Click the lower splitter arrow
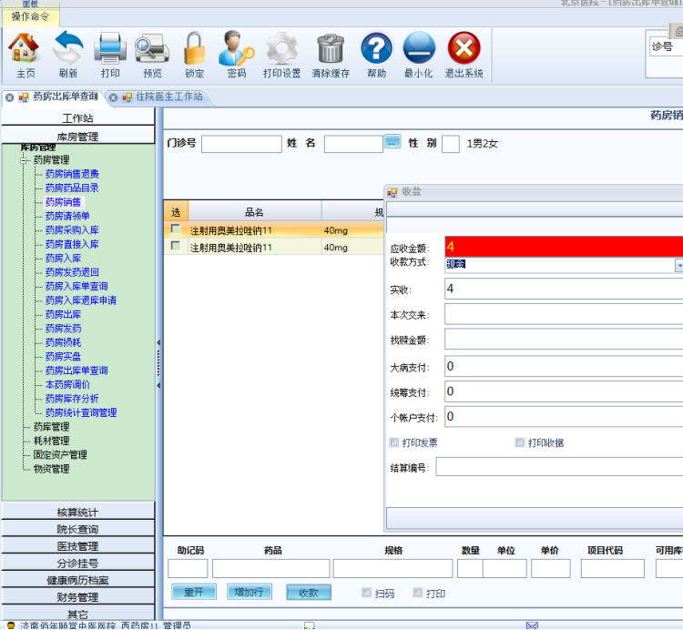This screenshot has height=630, width=683. tap(158, 385)
